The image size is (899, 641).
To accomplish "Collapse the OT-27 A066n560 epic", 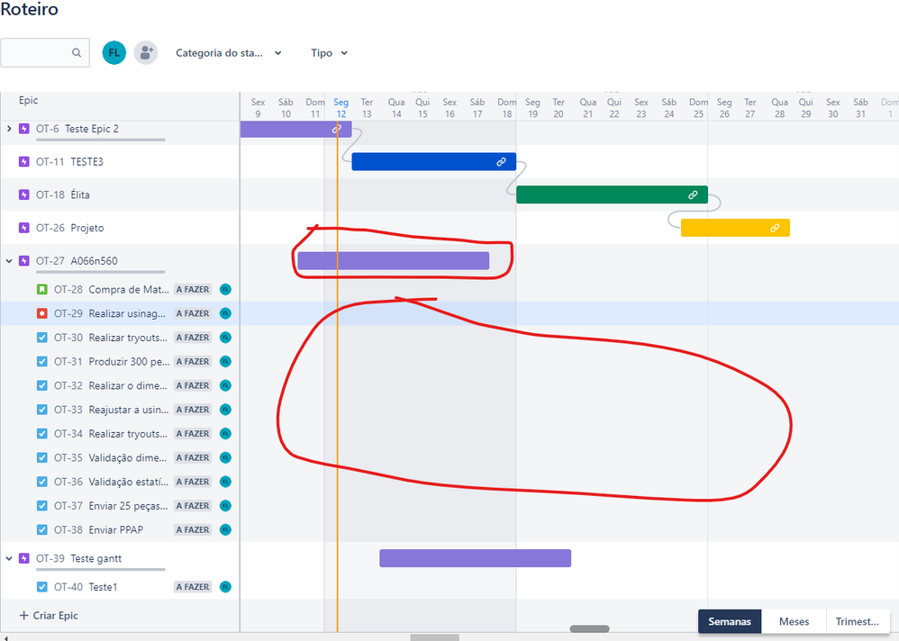I will click(10, 260).
